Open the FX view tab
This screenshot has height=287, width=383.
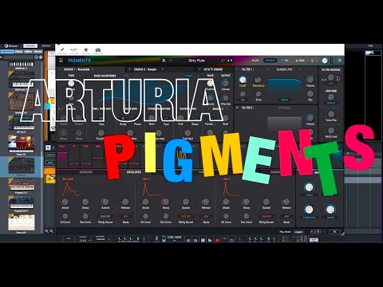(x=285, y=61)
